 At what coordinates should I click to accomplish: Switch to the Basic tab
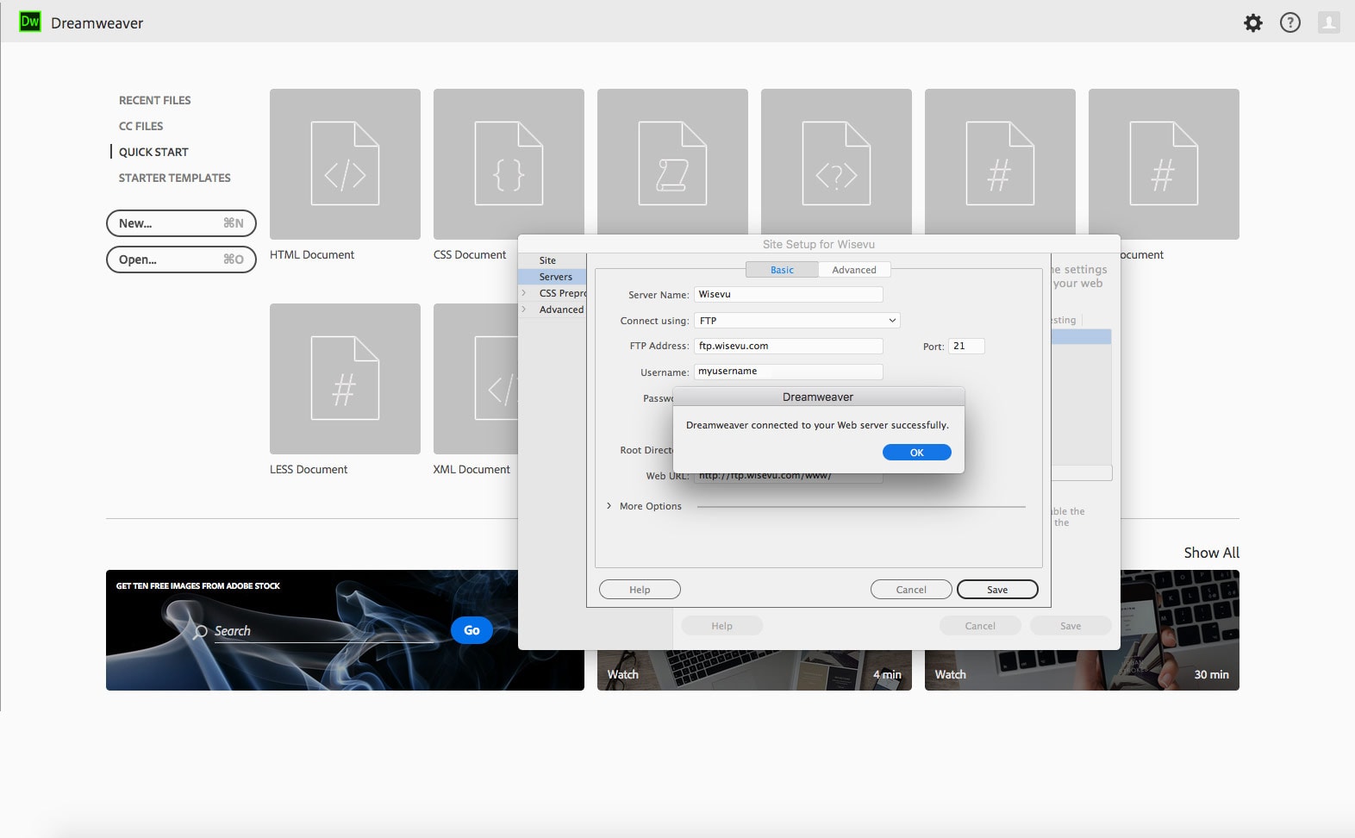(782, 270)
